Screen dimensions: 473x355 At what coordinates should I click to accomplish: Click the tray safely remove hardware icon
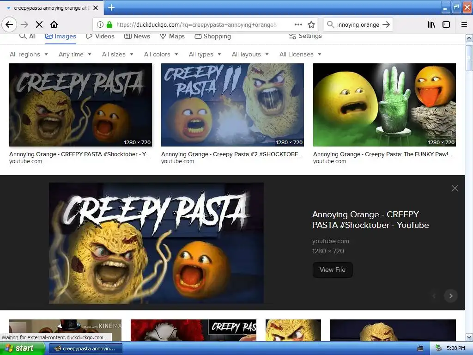438,349
